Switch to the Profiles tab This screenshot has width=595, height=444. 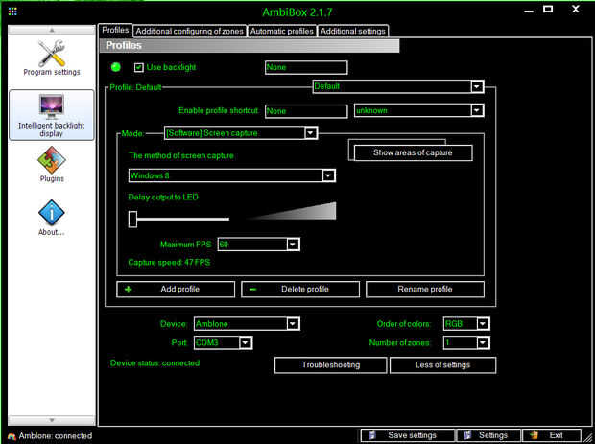click(115, 31)
